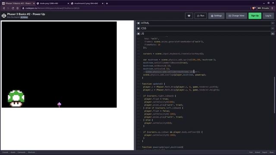
Task: Love this pen with the heart button
Action: (x=189, y=15)
